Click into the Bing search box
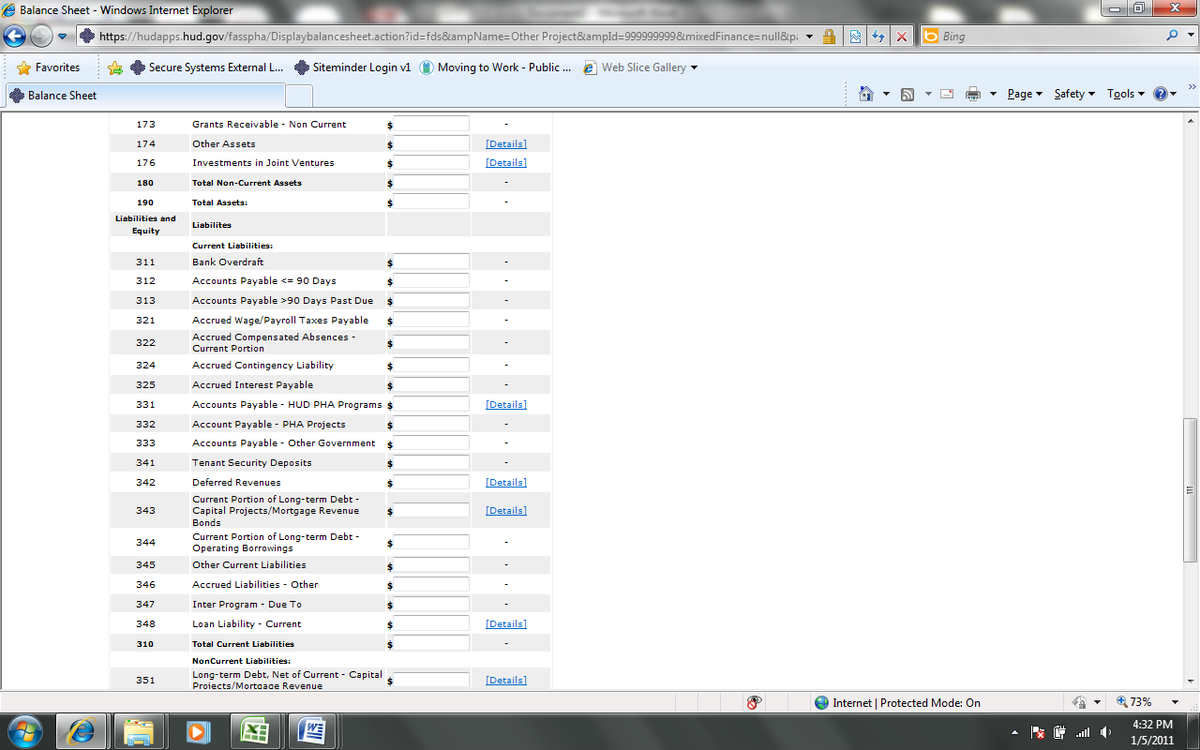 point(1050,37)
